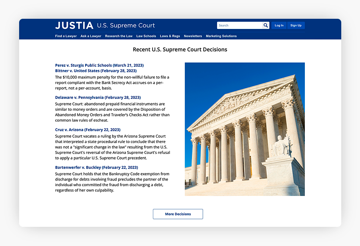Screen dimensions: 360x246
Task: Click the magnifying glass search icon
Action: click(x=265, y=26)
